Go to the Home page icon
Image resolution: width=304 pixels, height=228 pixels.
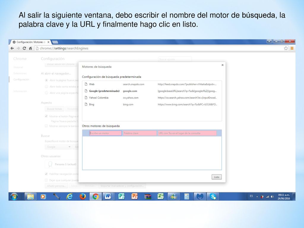coord(31,48)
